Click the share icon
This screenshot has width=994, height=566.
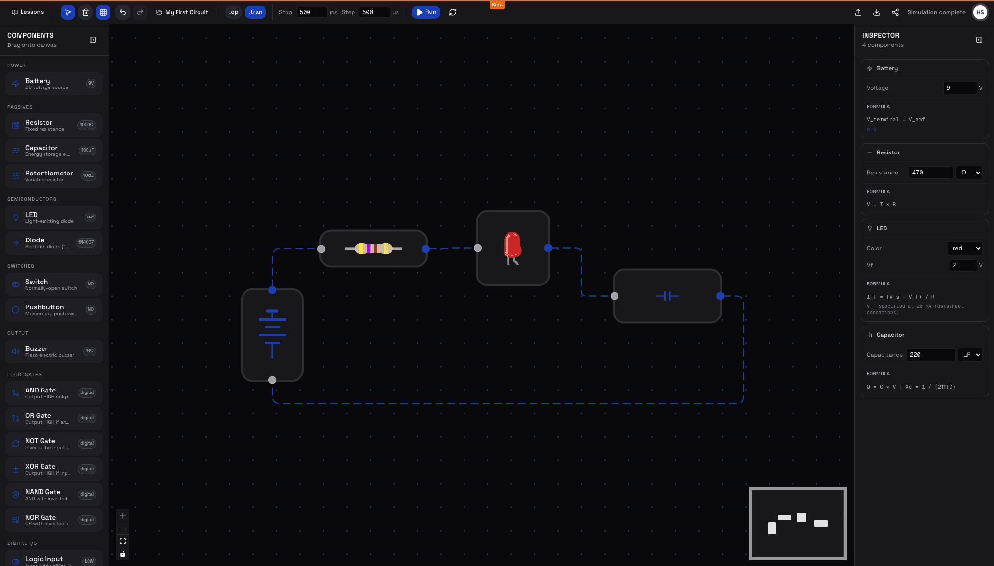[x=895, y=12]
